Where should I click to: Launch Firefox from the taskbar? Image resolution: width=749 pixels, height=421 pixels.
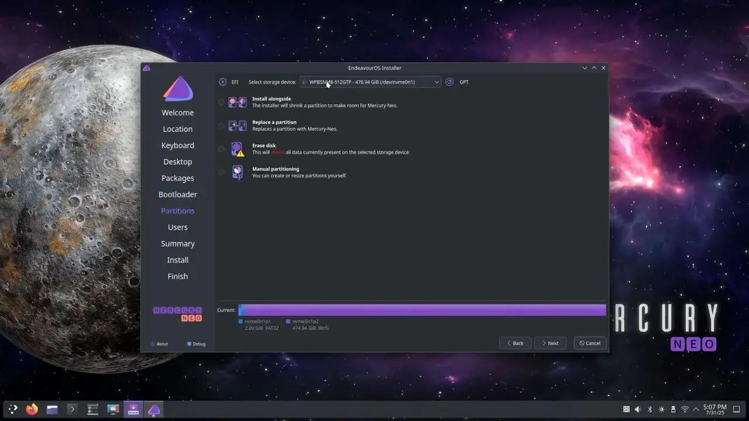pyautogui.click(x=32, y=409)
